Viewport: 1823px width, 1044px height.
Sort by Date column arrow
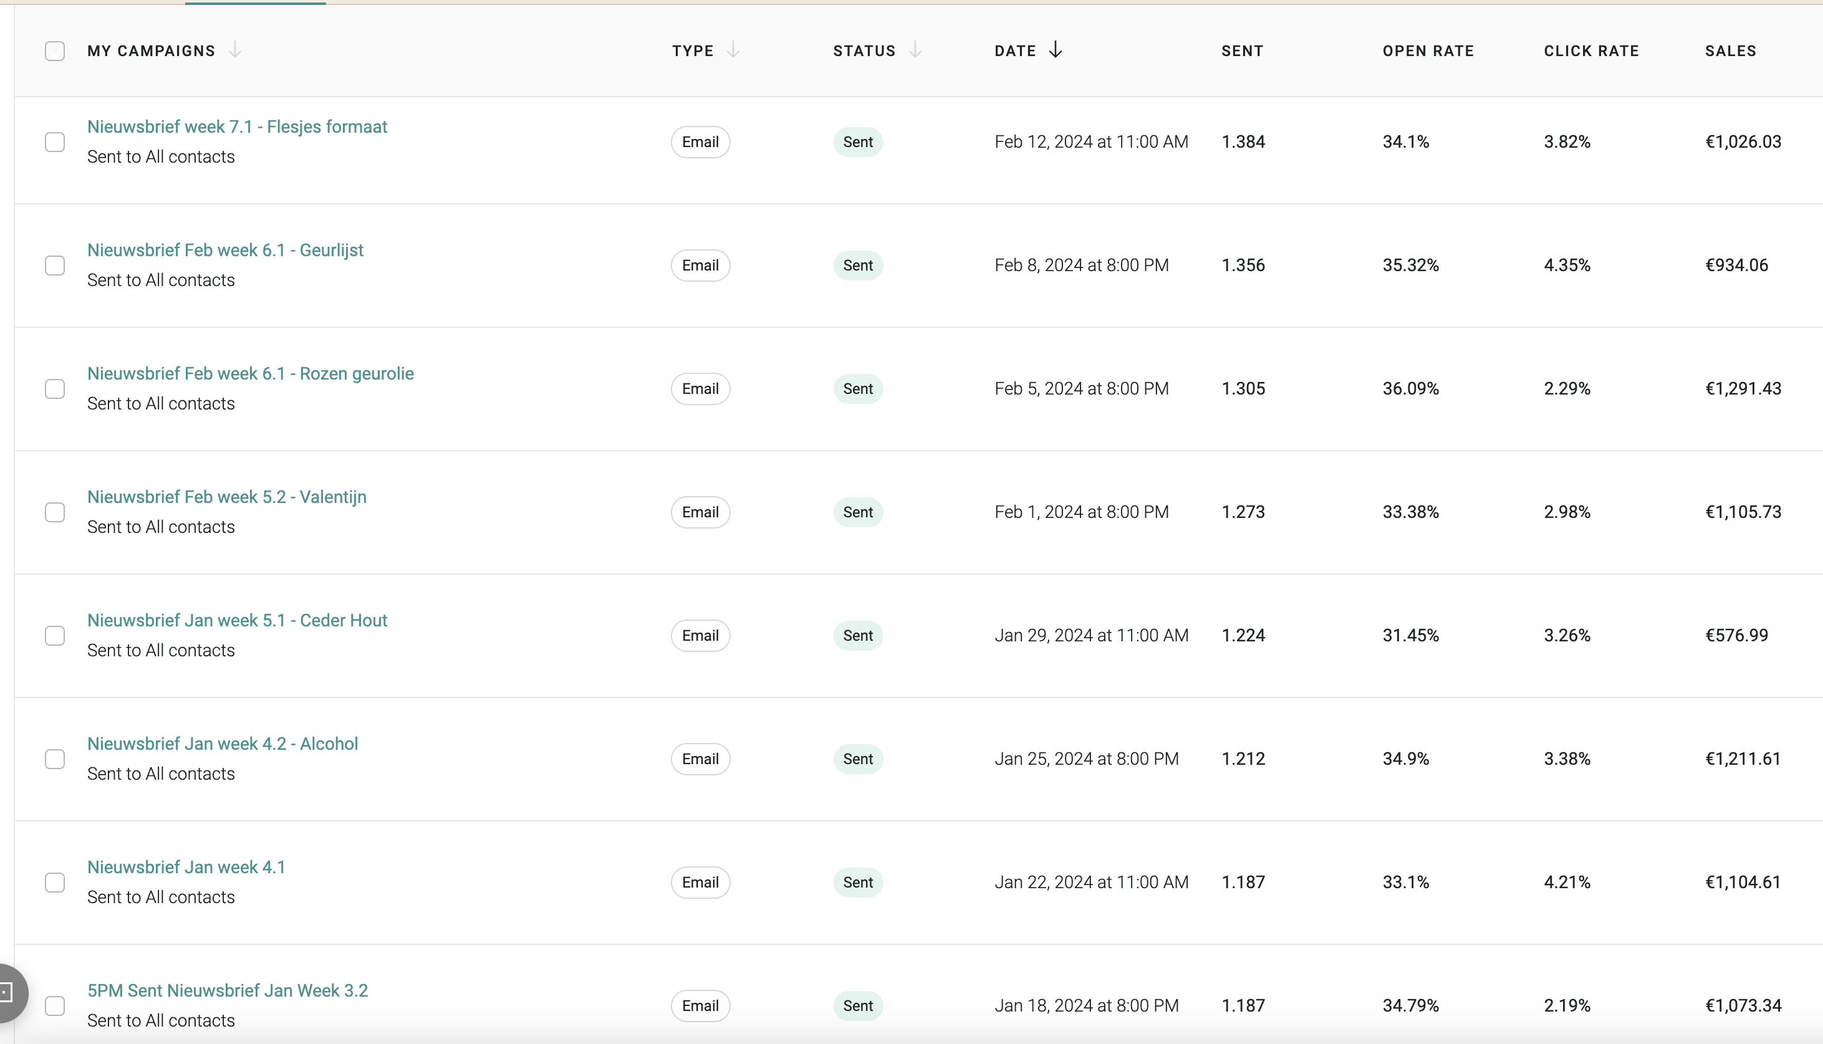click(x=1055, y=50)
